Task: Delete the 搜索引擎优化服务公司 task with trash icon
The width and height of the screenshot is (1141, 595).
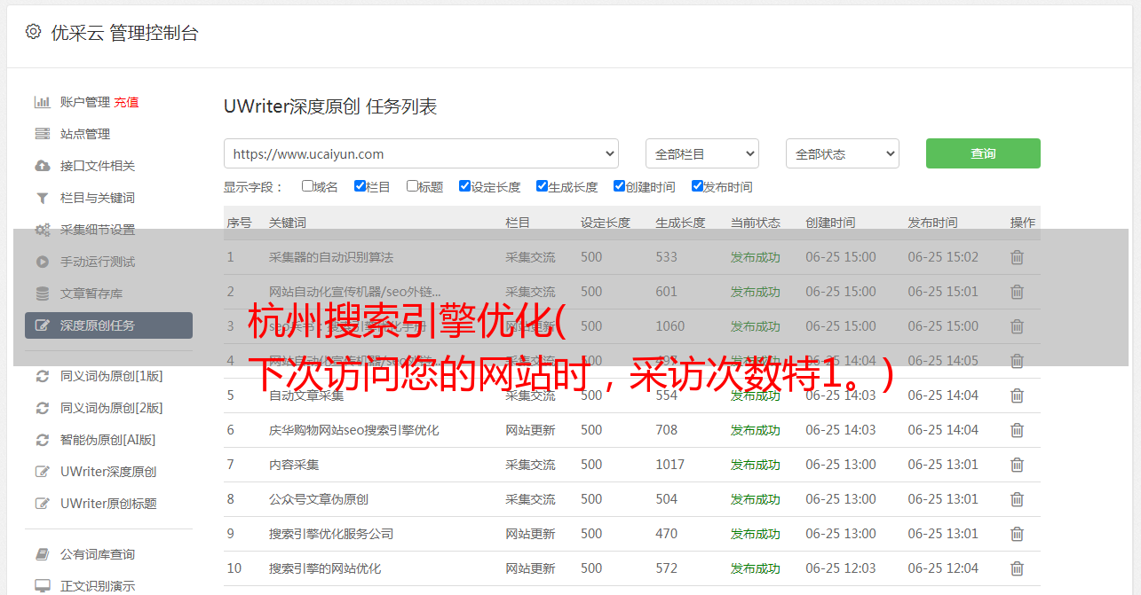Action: [x=1018, y=534]
